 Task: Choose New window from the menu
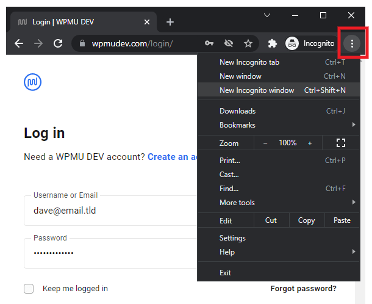point(279,76)
